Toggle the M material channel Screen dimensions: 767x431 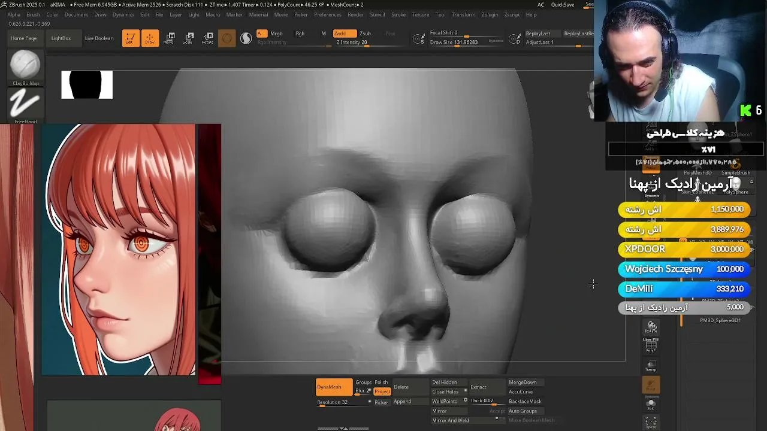tap(324, 34)
